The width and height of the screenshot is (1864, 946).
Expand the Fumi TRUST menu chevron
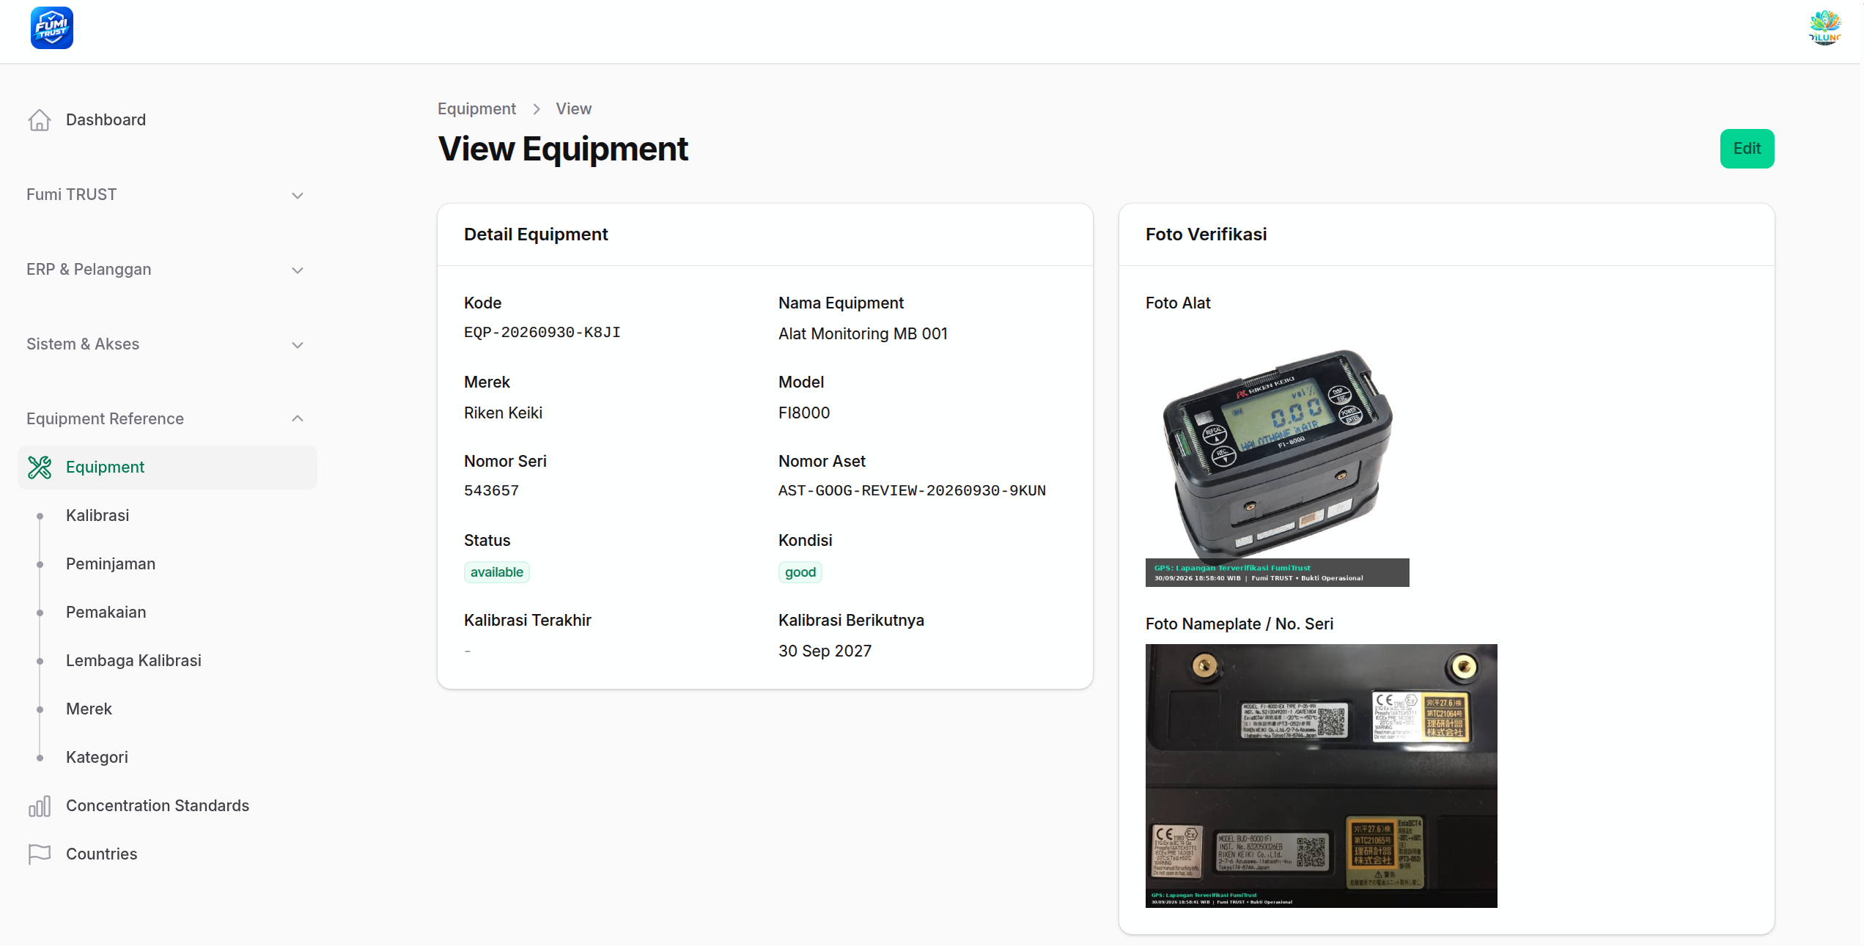tap(298, 196)
